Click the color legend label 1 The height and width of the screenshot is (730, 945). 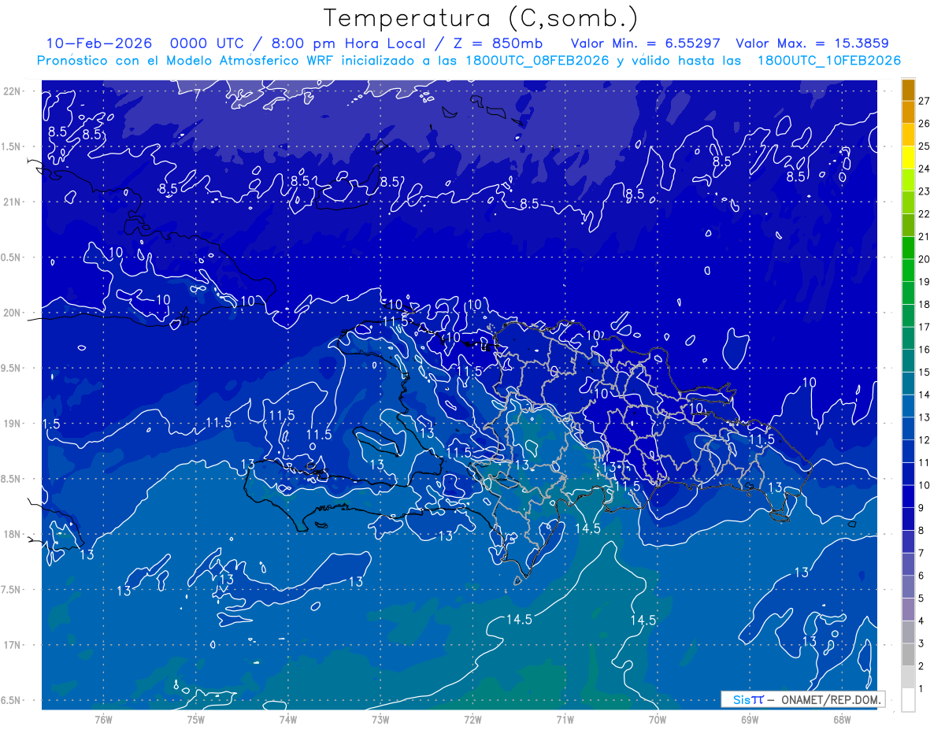[x=921, y=689]
